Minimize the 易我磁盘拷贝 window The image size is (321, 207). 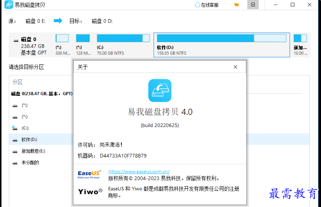pos(276,5)
